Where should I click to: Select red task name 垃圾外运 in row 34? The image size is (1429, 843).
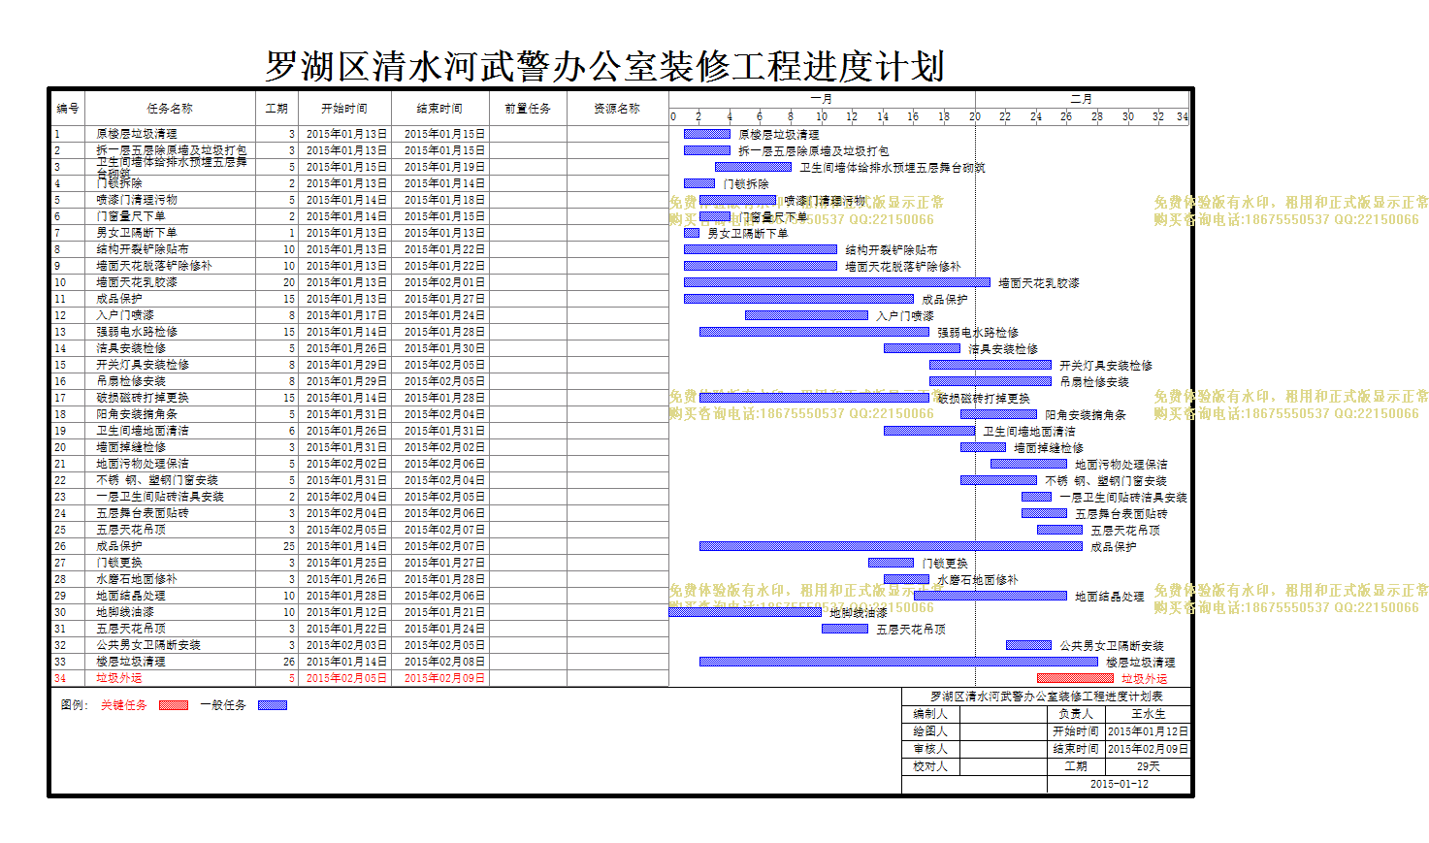coord(118,678)
